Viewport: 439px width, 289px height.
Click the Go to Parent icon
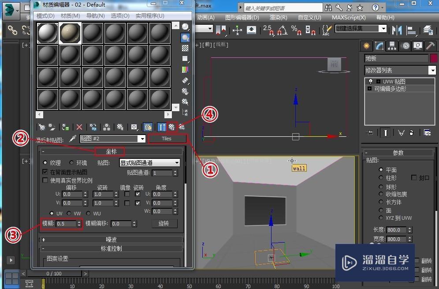pyautogui.click(x=171, y=127)
